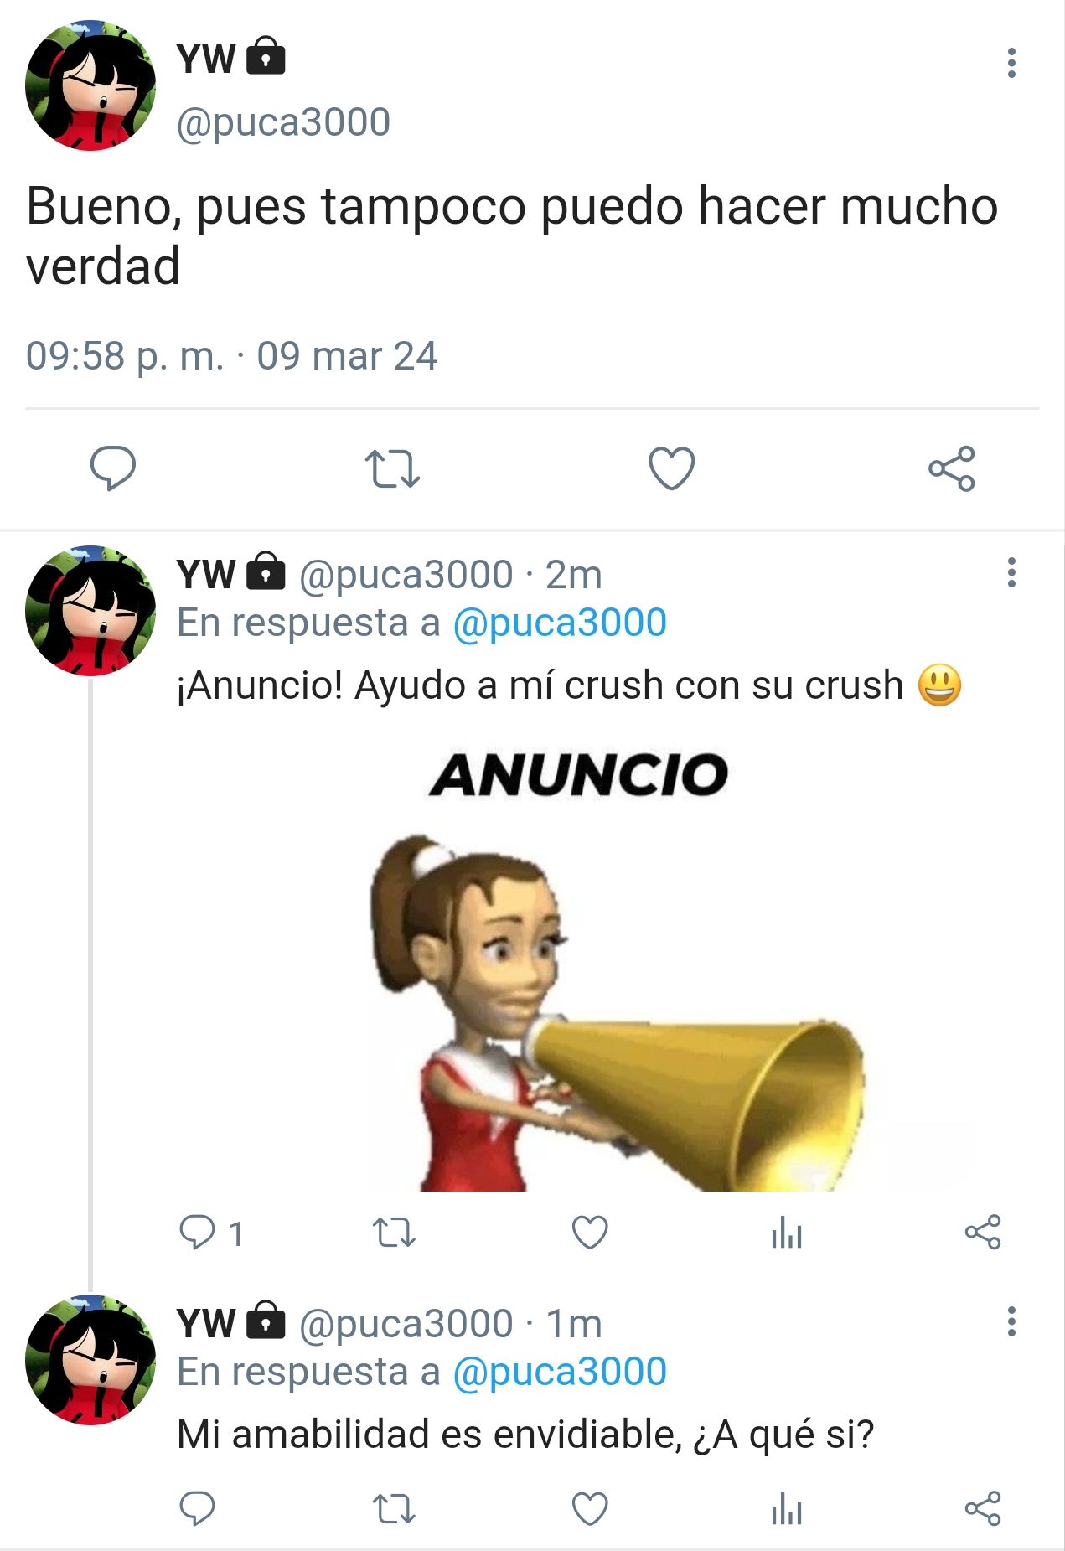Tap reply icon on the main tweet
The image size is (1065, 1551).
(113, 468)
